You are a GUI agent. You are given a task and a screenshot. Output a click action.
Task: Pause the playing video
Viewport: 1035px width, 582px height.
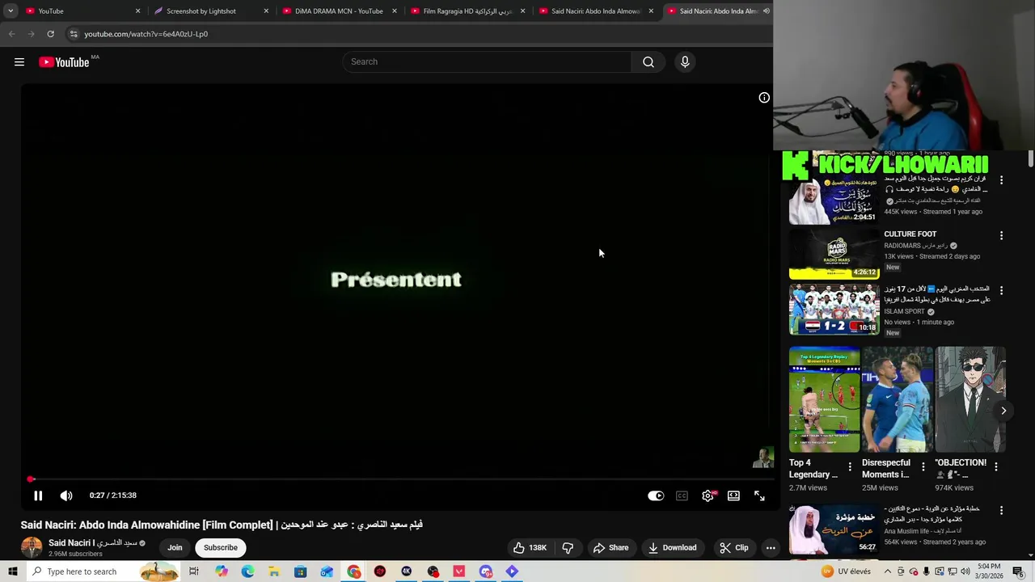(x=38, y=496)
